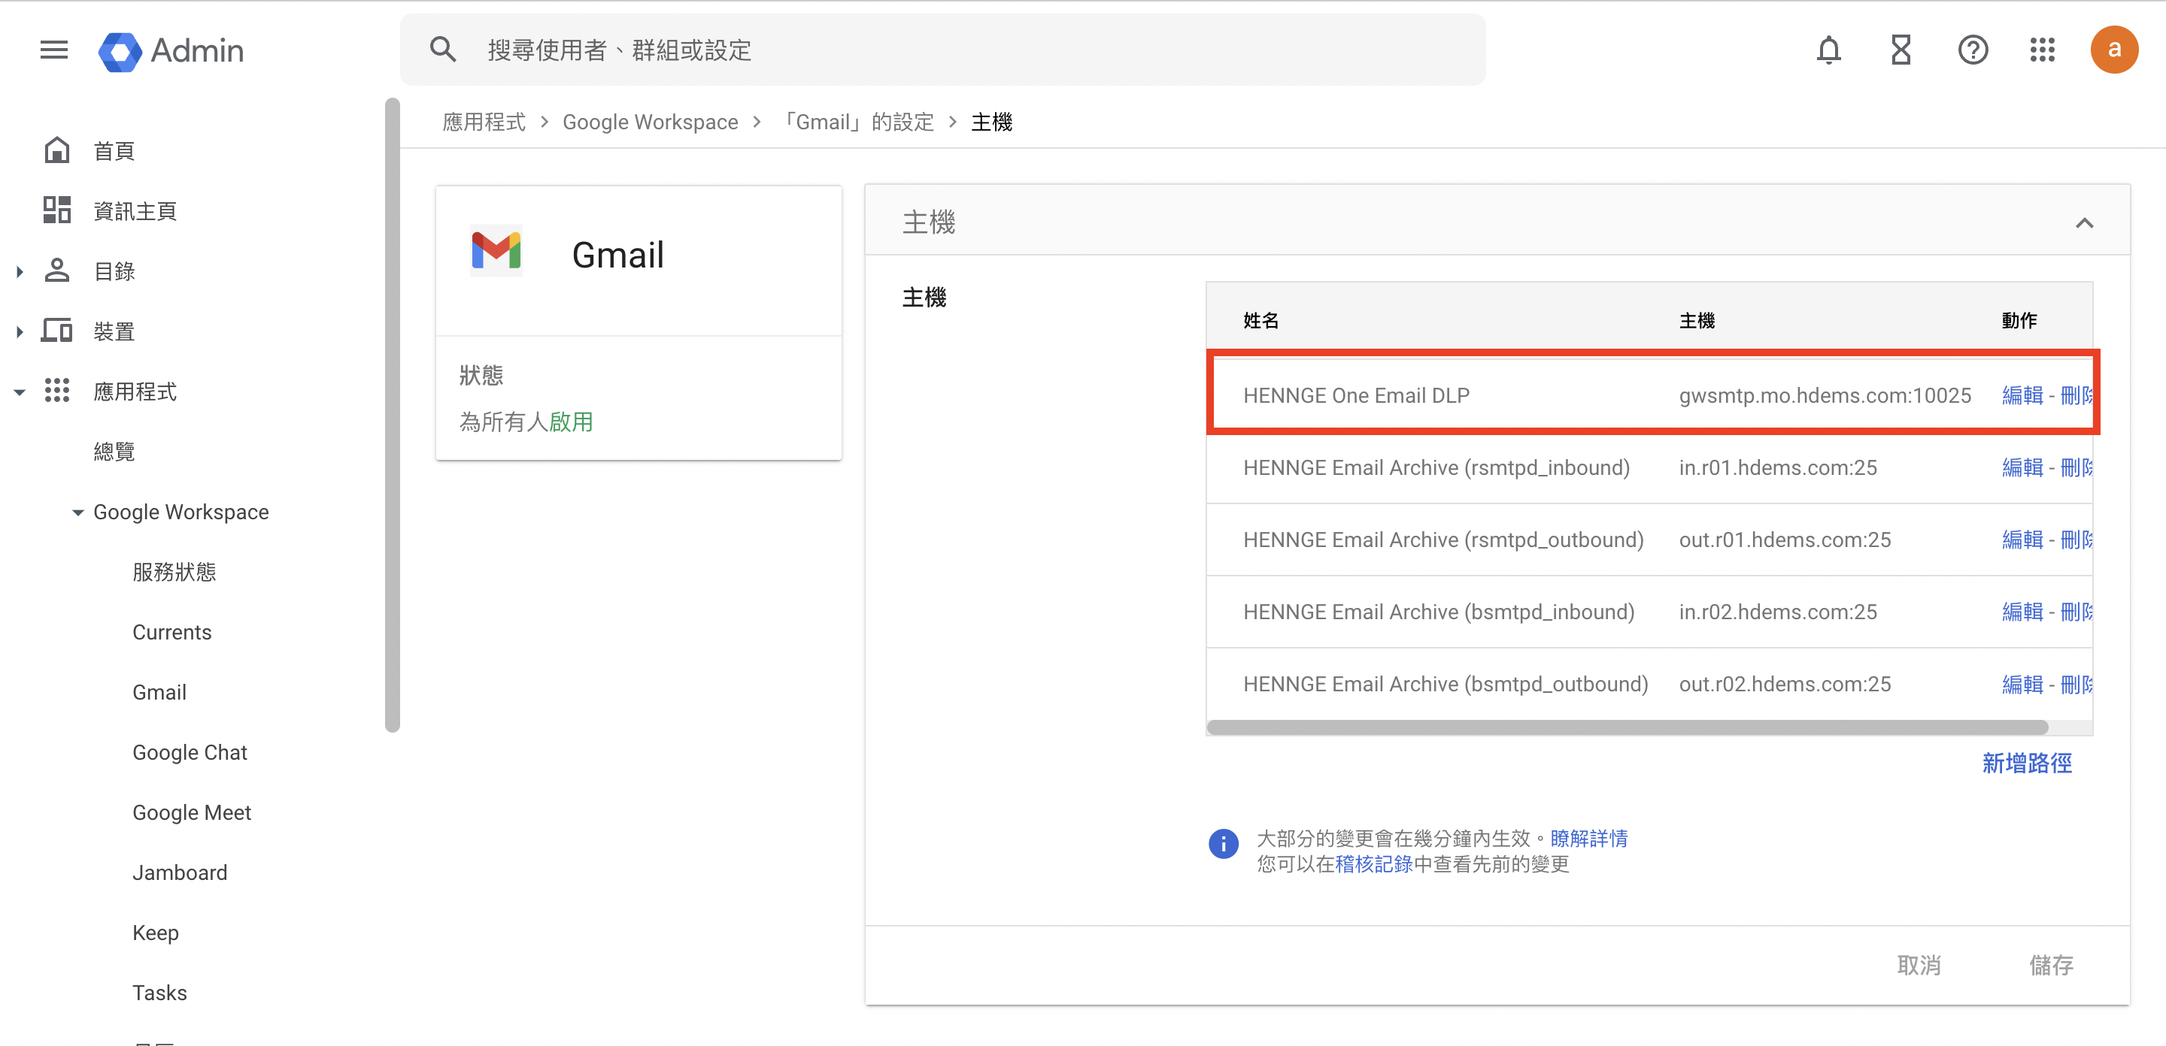Edit the HENNGE One Email DLP host
Screen dimensions: 2166x1046
click(x=2022, y=395)
